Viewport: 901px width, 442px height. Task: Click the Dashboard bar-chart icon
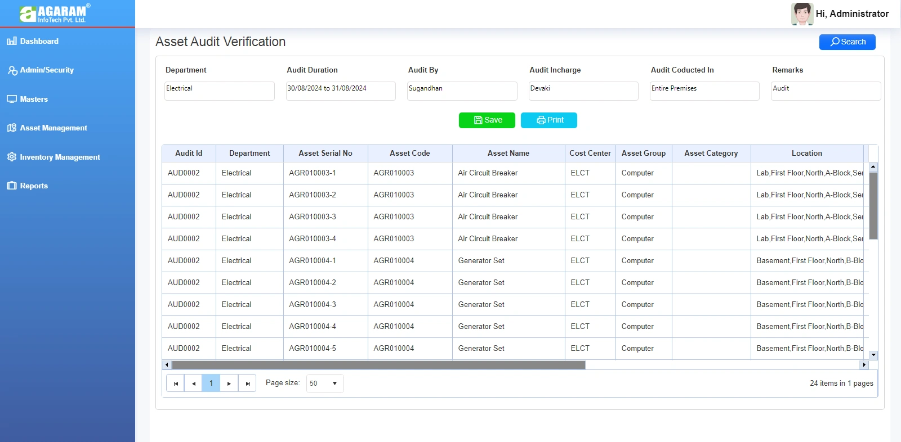click(x=12, y=41)
